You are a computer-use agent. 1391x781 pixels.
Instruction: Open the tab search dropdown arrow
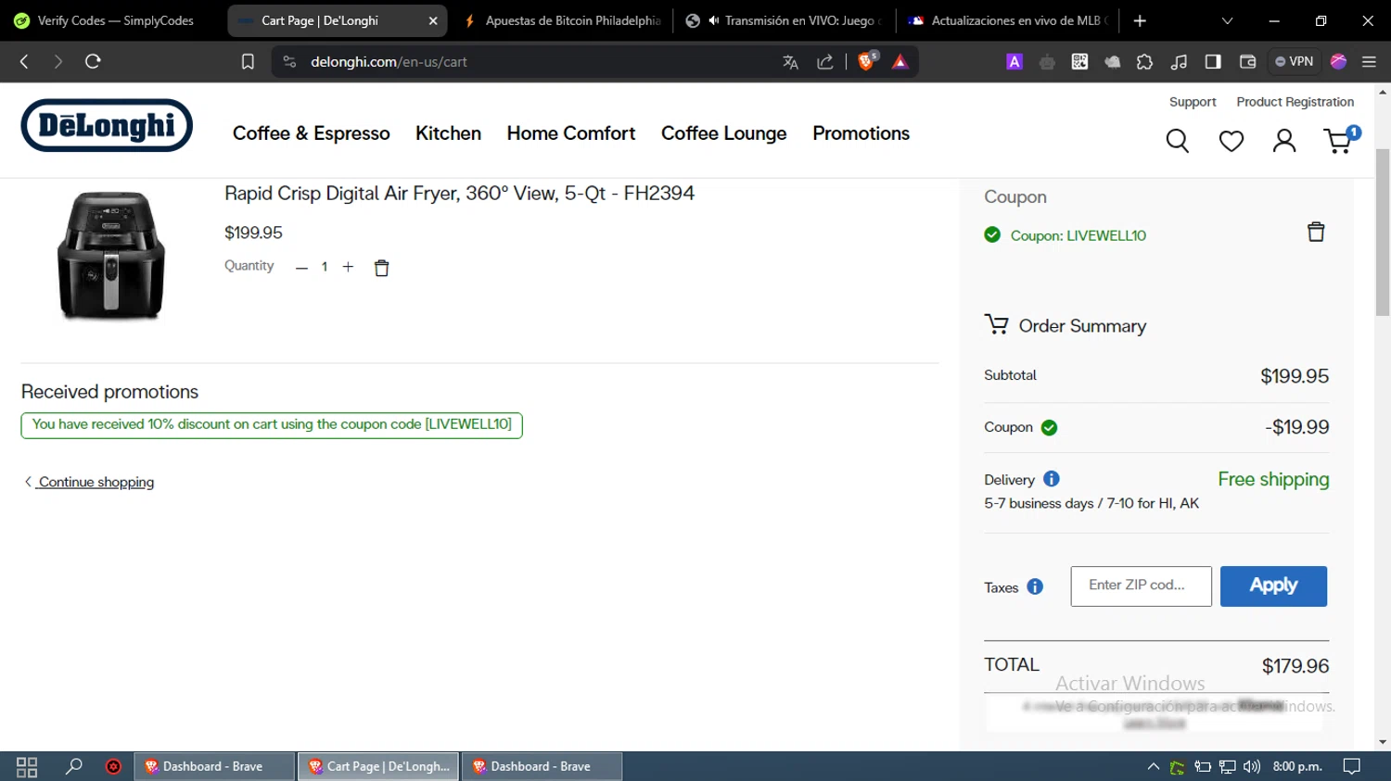(x=1227, y=20)
